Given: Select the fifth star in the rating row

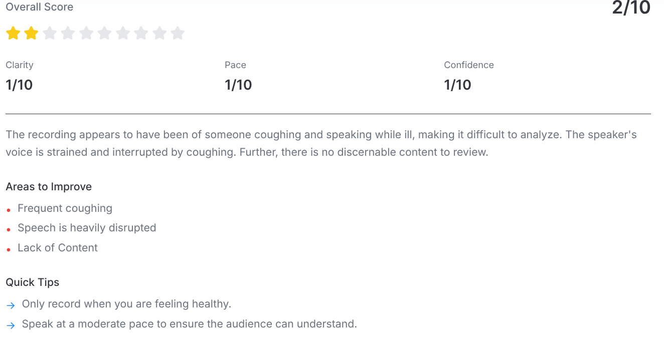Looking at the screenshot, I should pos(86,34).
